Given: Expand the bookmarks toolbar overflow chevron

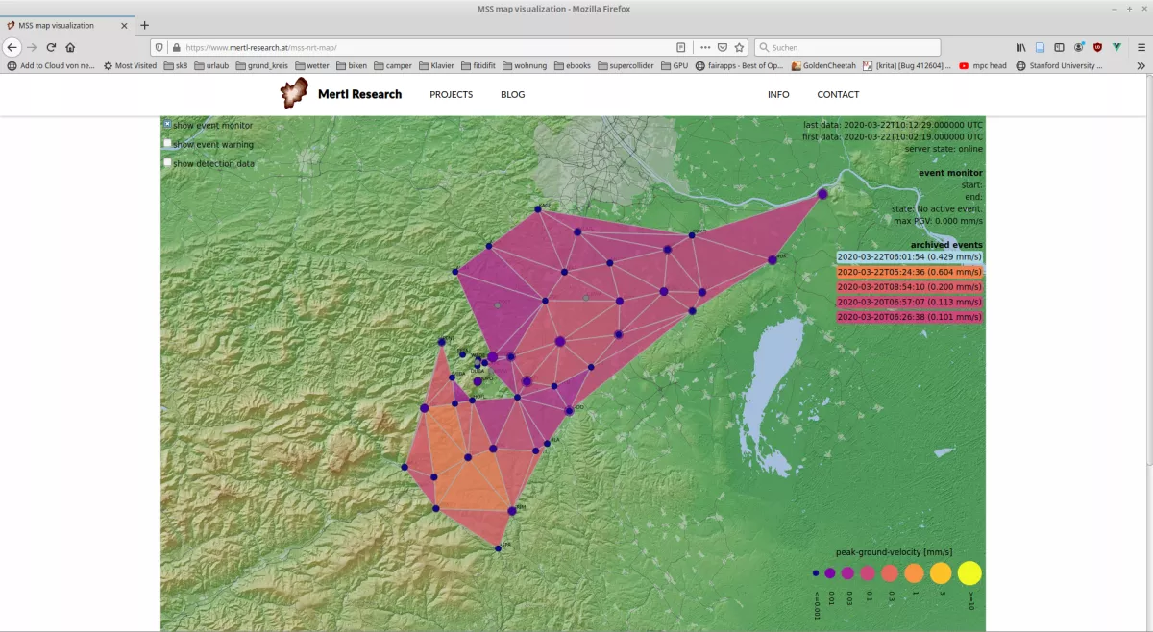Looking at the screenshot, I should [1141, 66].
